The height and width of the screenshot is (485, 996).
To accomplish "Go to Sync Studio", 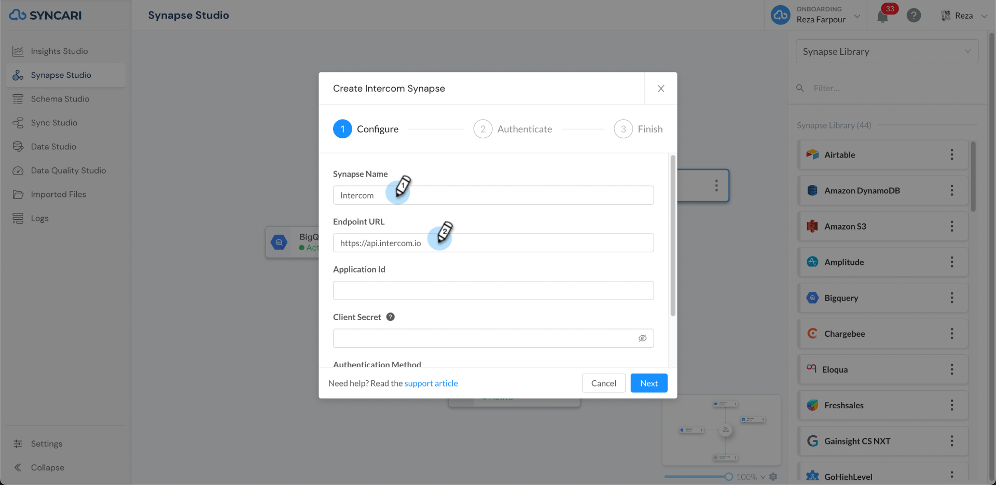I will pyautogui.click(x=54, y=123).
